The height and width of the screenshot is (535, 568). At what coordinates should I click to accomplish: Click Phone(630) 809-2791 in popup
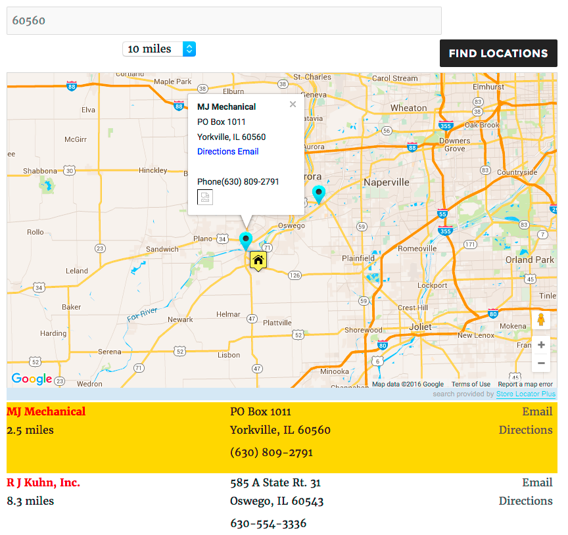point(238,181)
